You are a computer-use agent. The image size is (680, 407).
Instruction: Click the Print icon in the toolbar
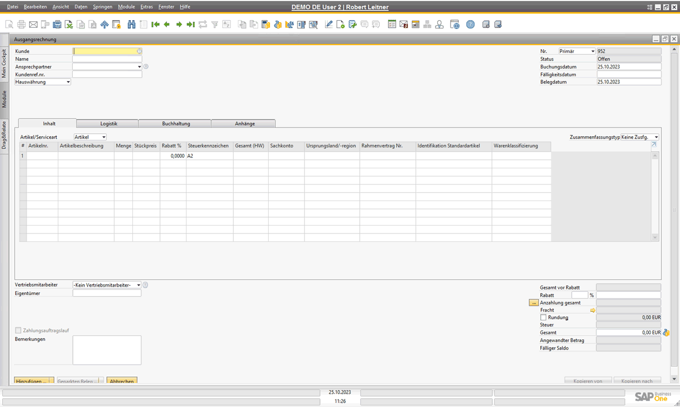pyautogui.click(x=21, y=24)
